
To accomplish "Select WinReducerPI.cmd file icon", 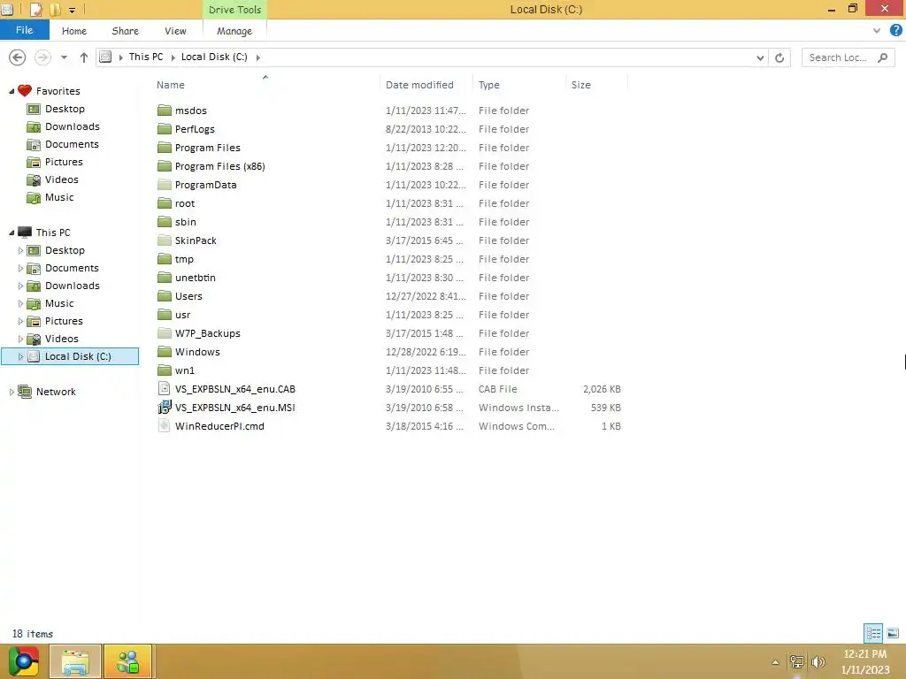I will point(165,425).
